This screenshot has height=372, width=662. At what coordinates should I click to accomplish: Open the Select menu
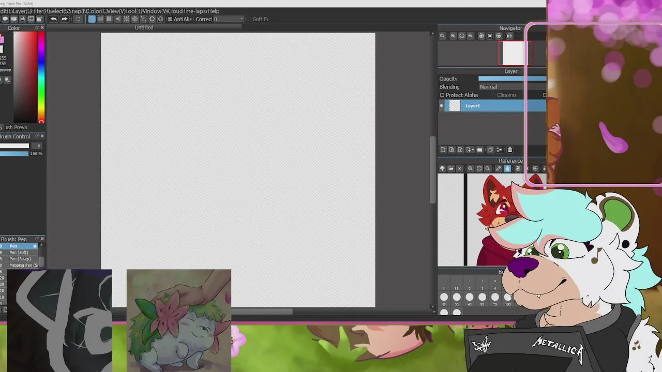pos(58,11)
